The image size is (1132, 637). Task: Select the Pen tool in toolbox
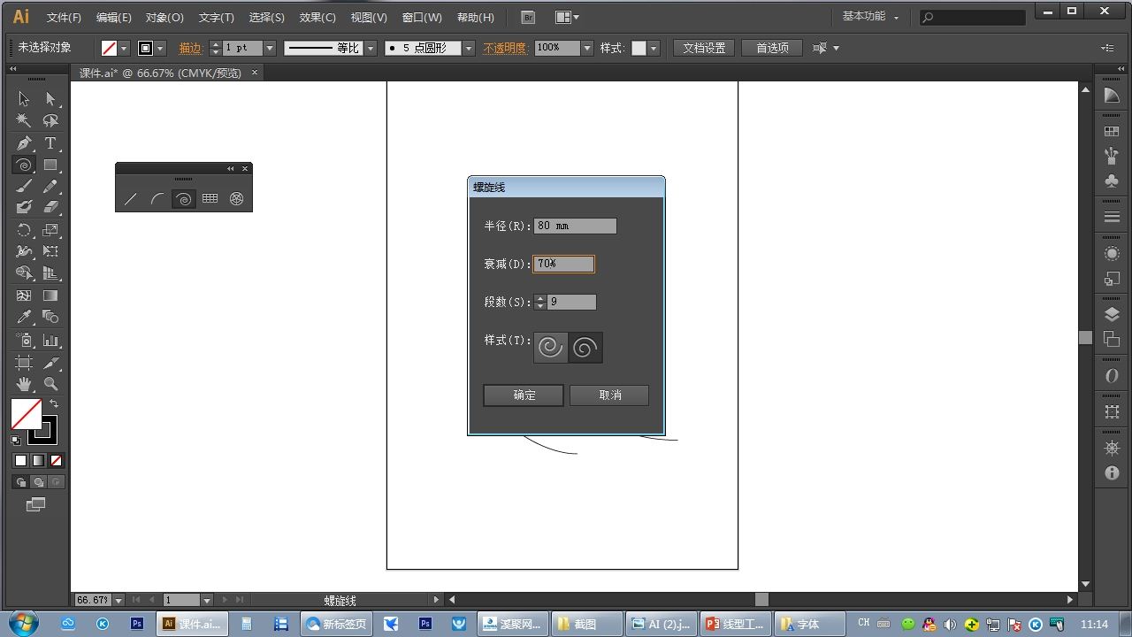24,143
